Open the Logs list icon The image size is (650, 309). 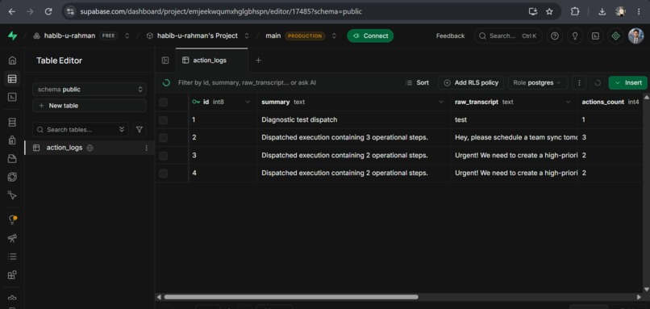click(x=12, y=257)
